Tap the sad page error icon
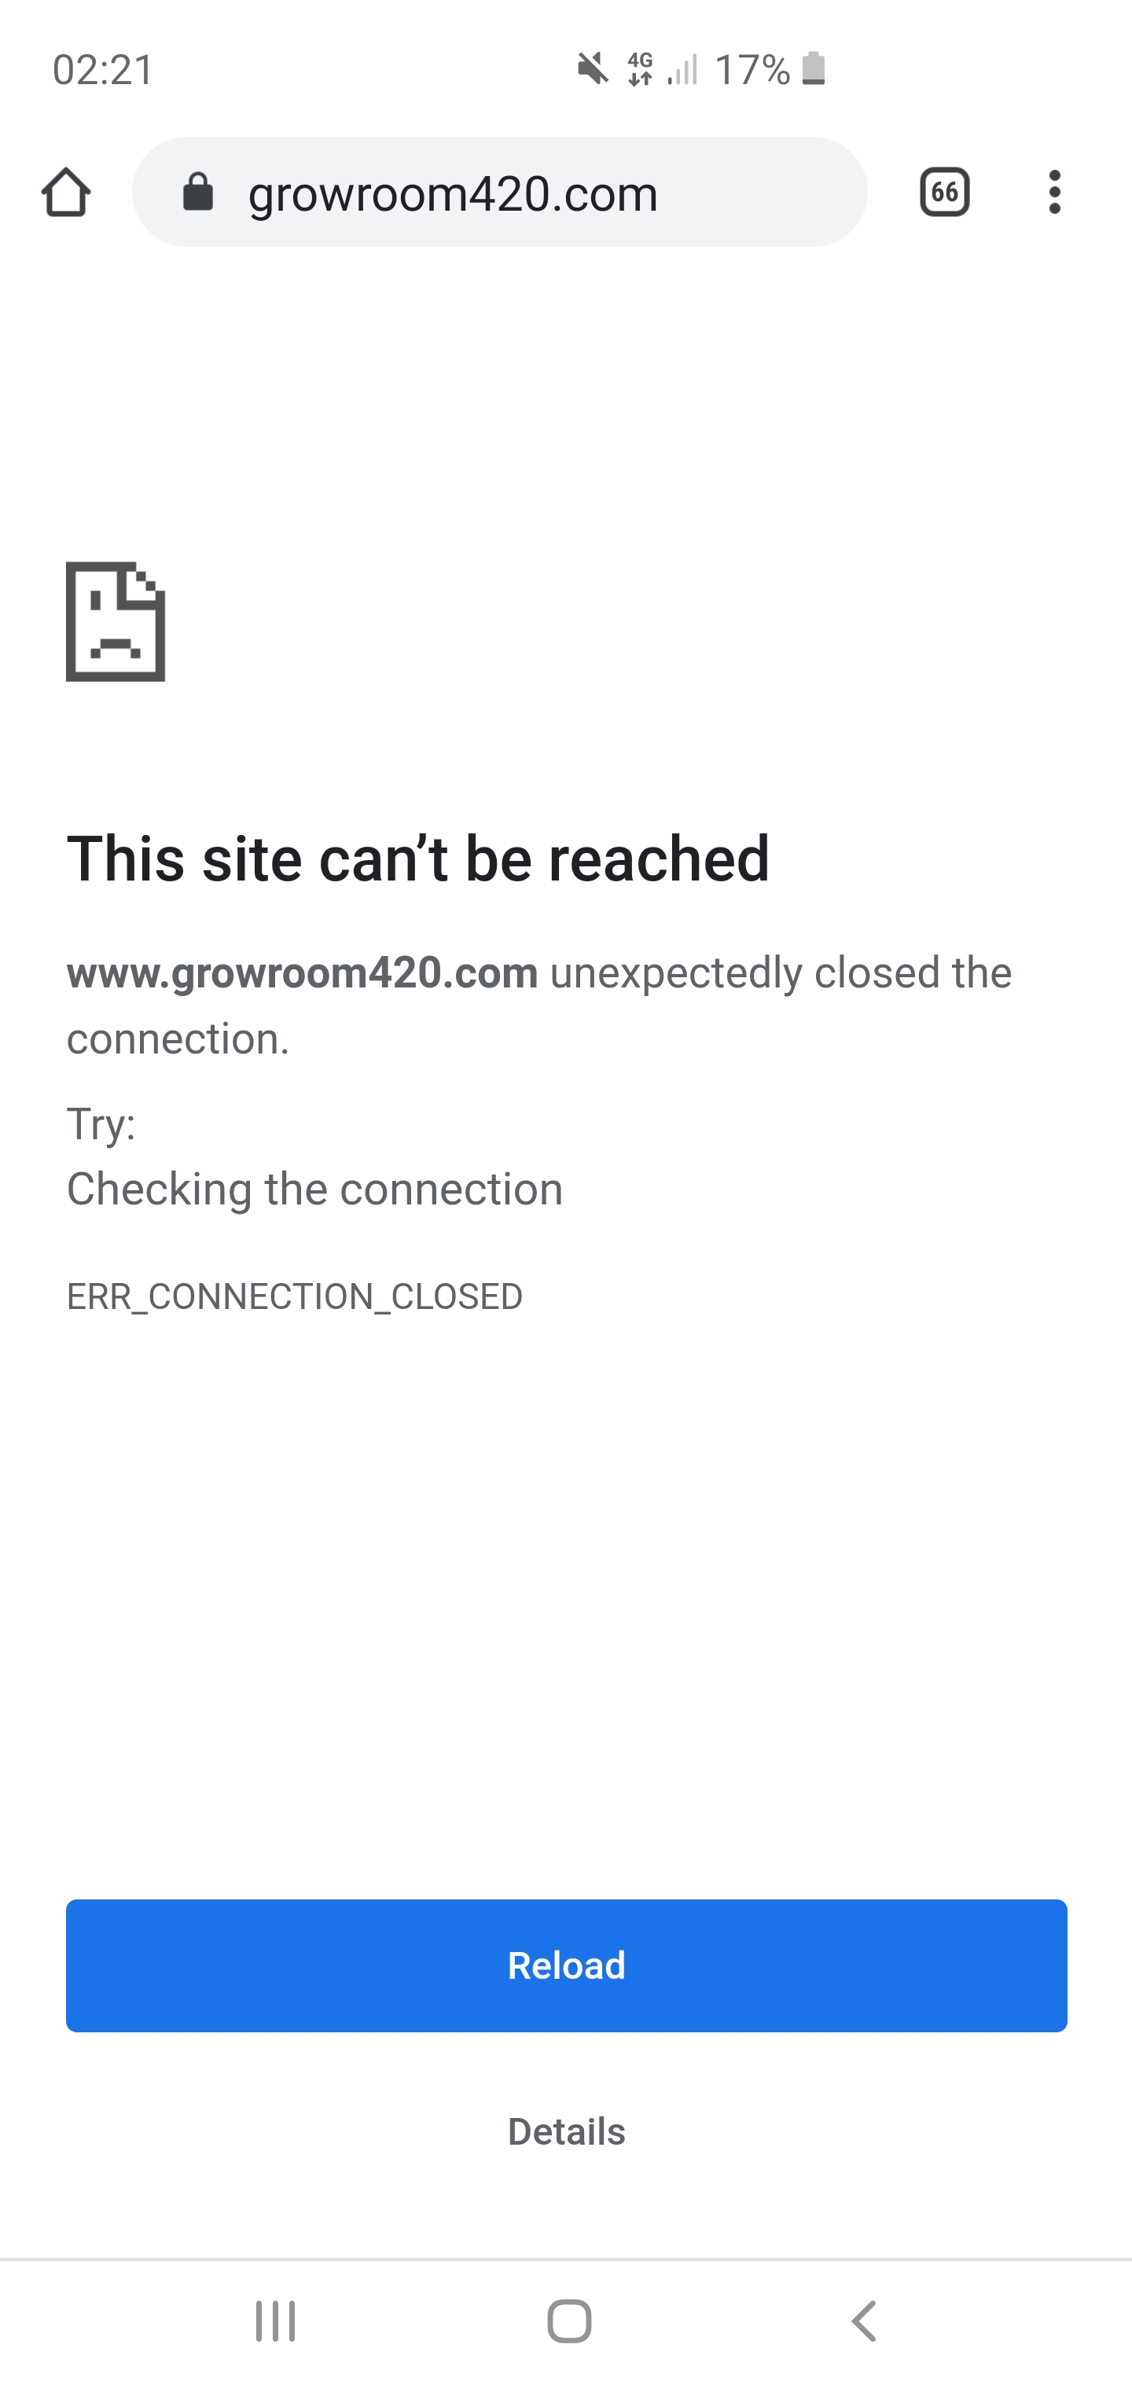This screenshot has width=1132, height=2390. 116,622
